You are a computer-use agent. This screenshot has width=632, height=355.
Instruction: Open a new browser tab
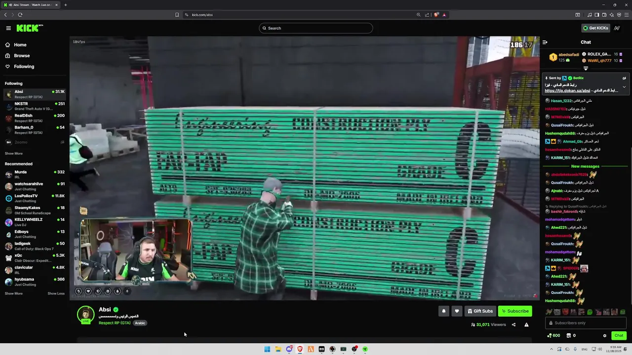click(x=65, y=5)
